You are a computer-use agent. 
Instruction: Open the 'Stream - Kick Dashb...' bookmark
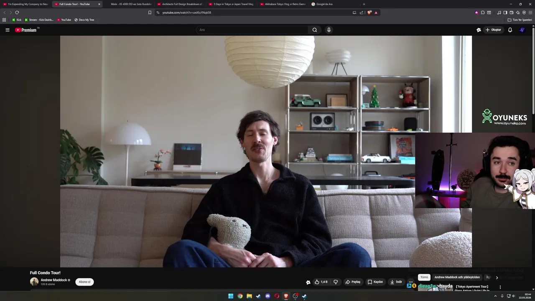pyautogui.click(x=39, y=20)
